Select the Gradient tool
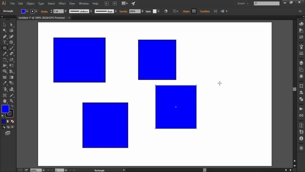This screenshot has height=172, width=305. click(11, 77)
